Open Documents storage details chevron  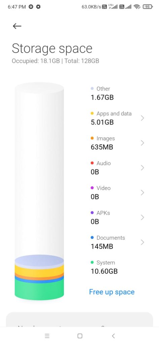(142, 242)
